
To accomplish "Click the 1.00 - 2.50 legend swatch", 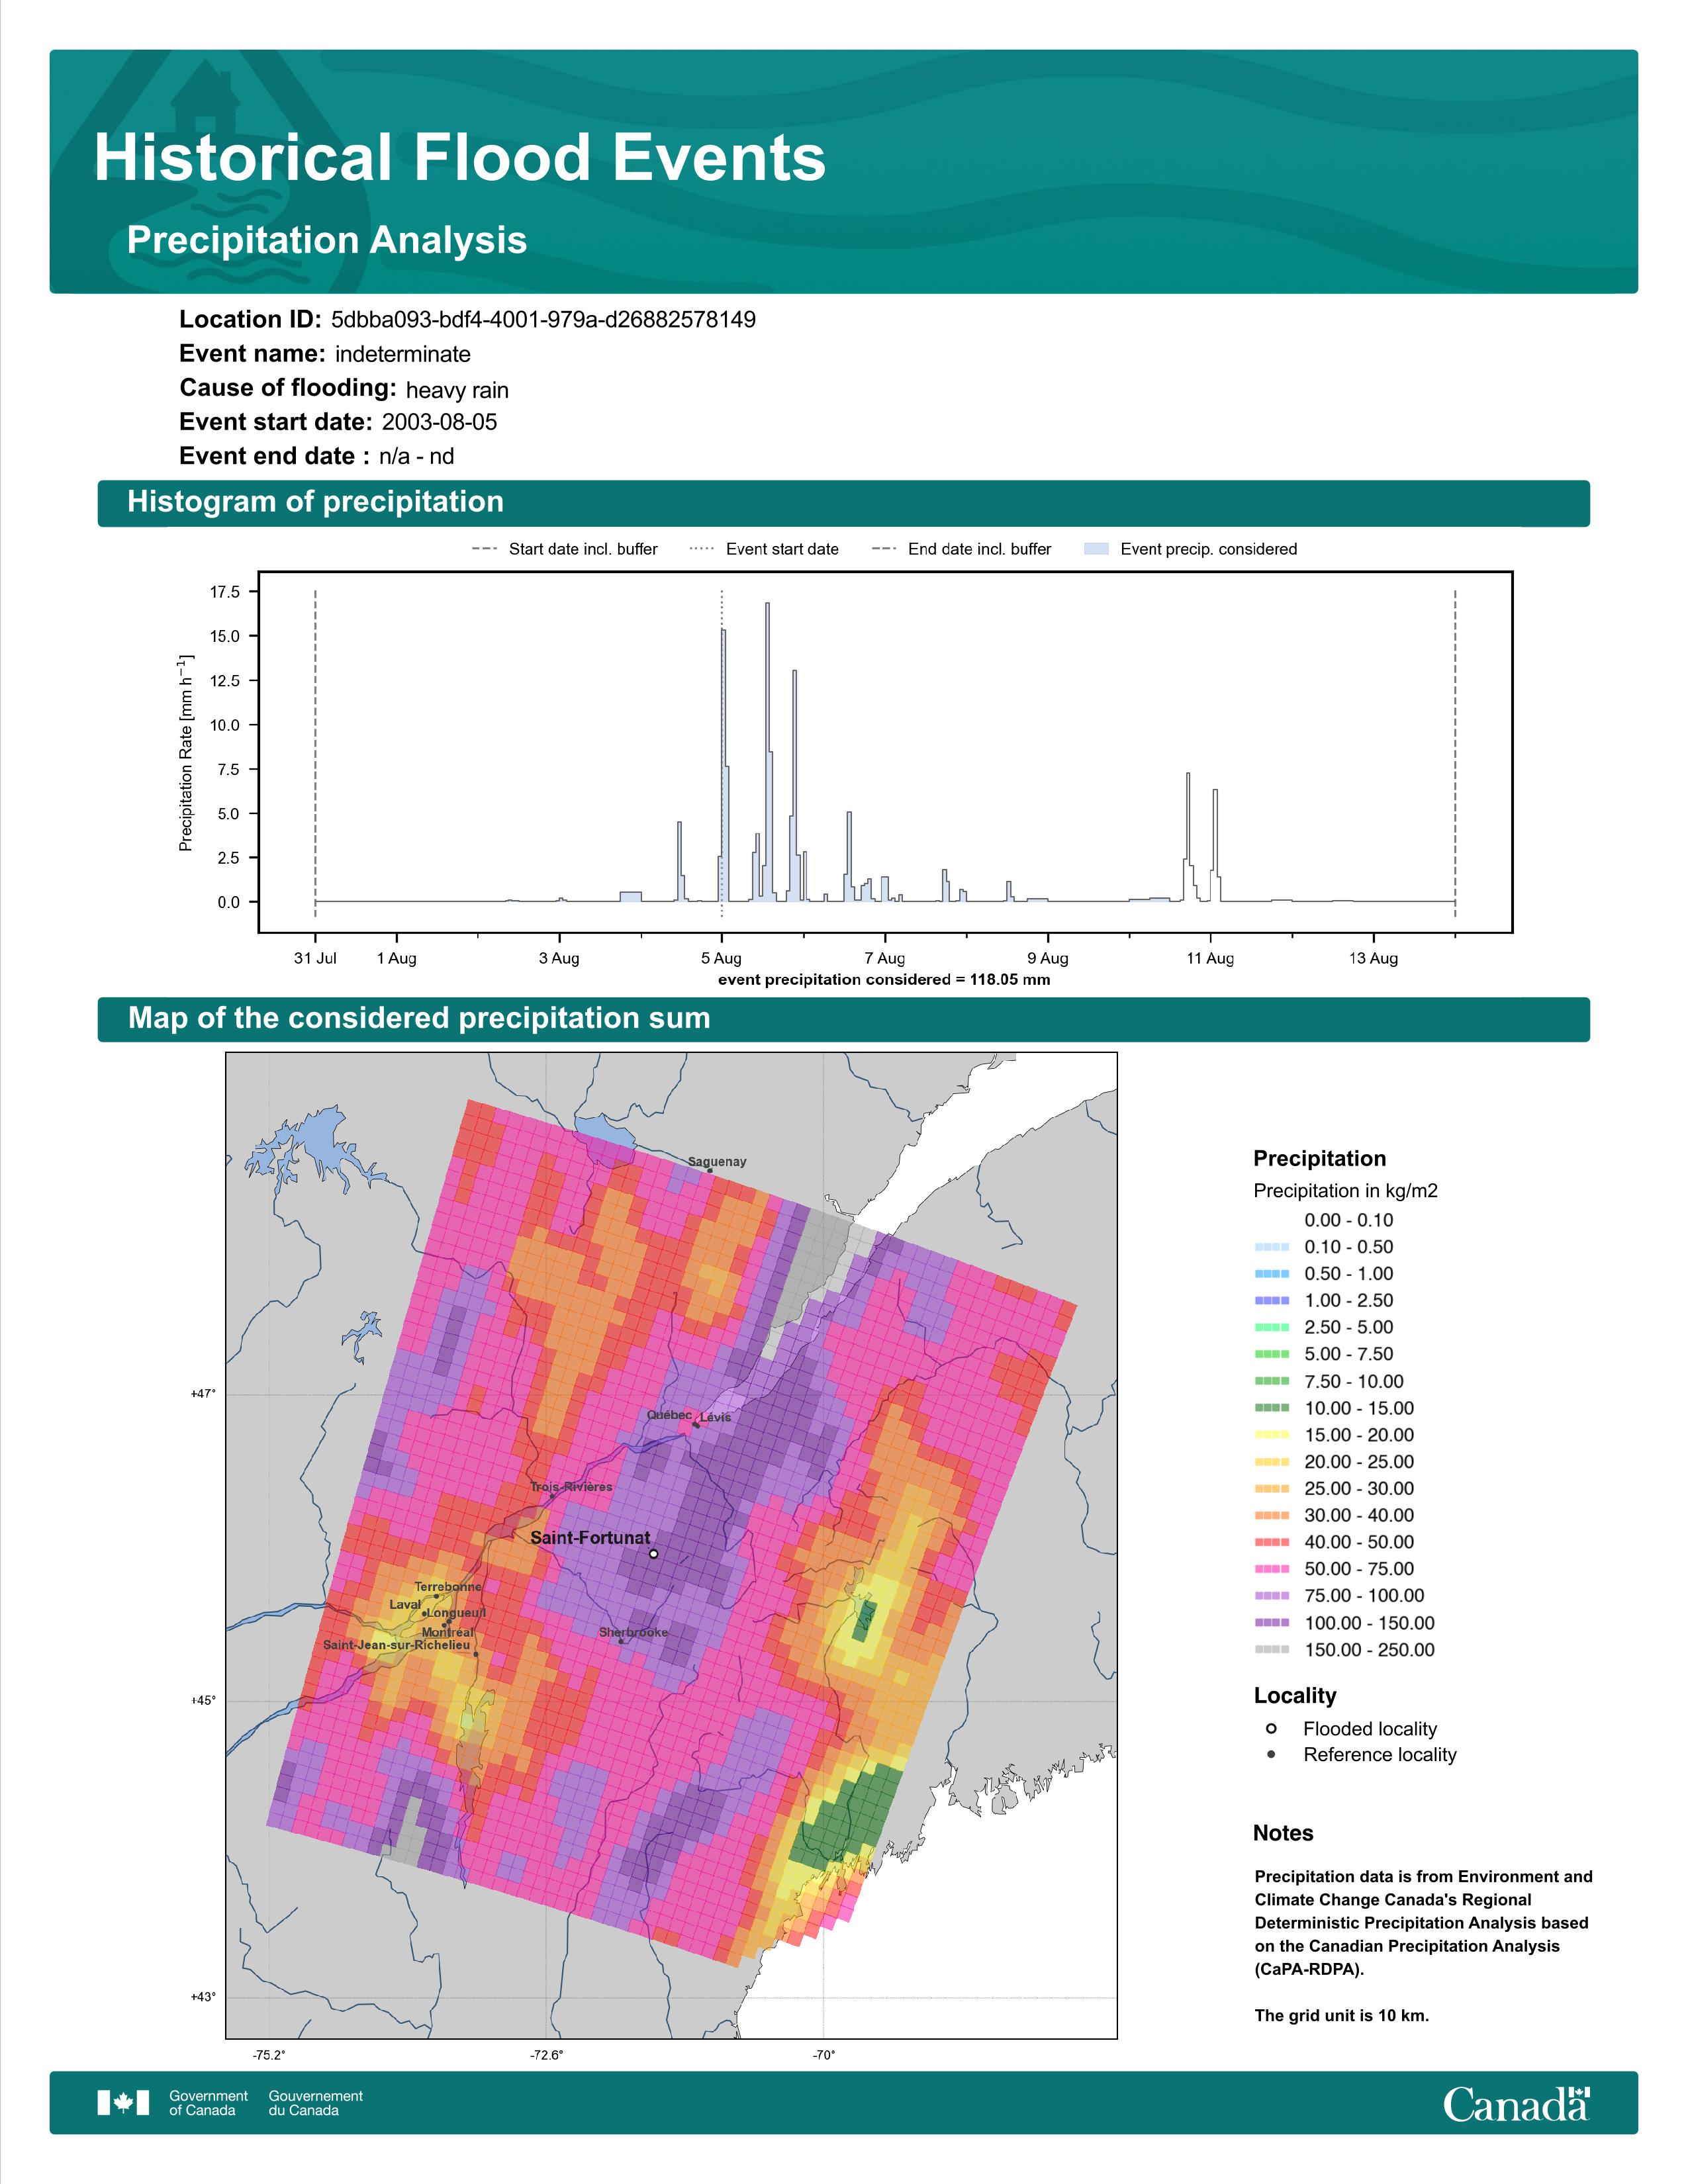I will pos(1271,1301).
